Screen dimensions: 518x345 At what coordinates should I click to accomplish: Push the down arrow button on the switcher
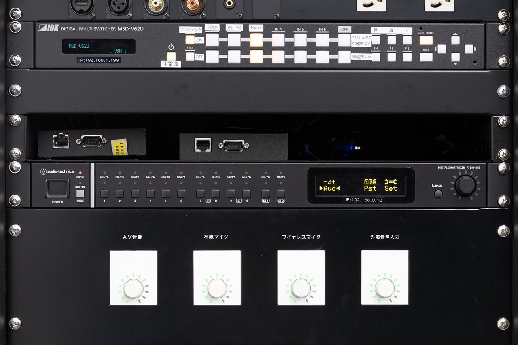(455, 57)
